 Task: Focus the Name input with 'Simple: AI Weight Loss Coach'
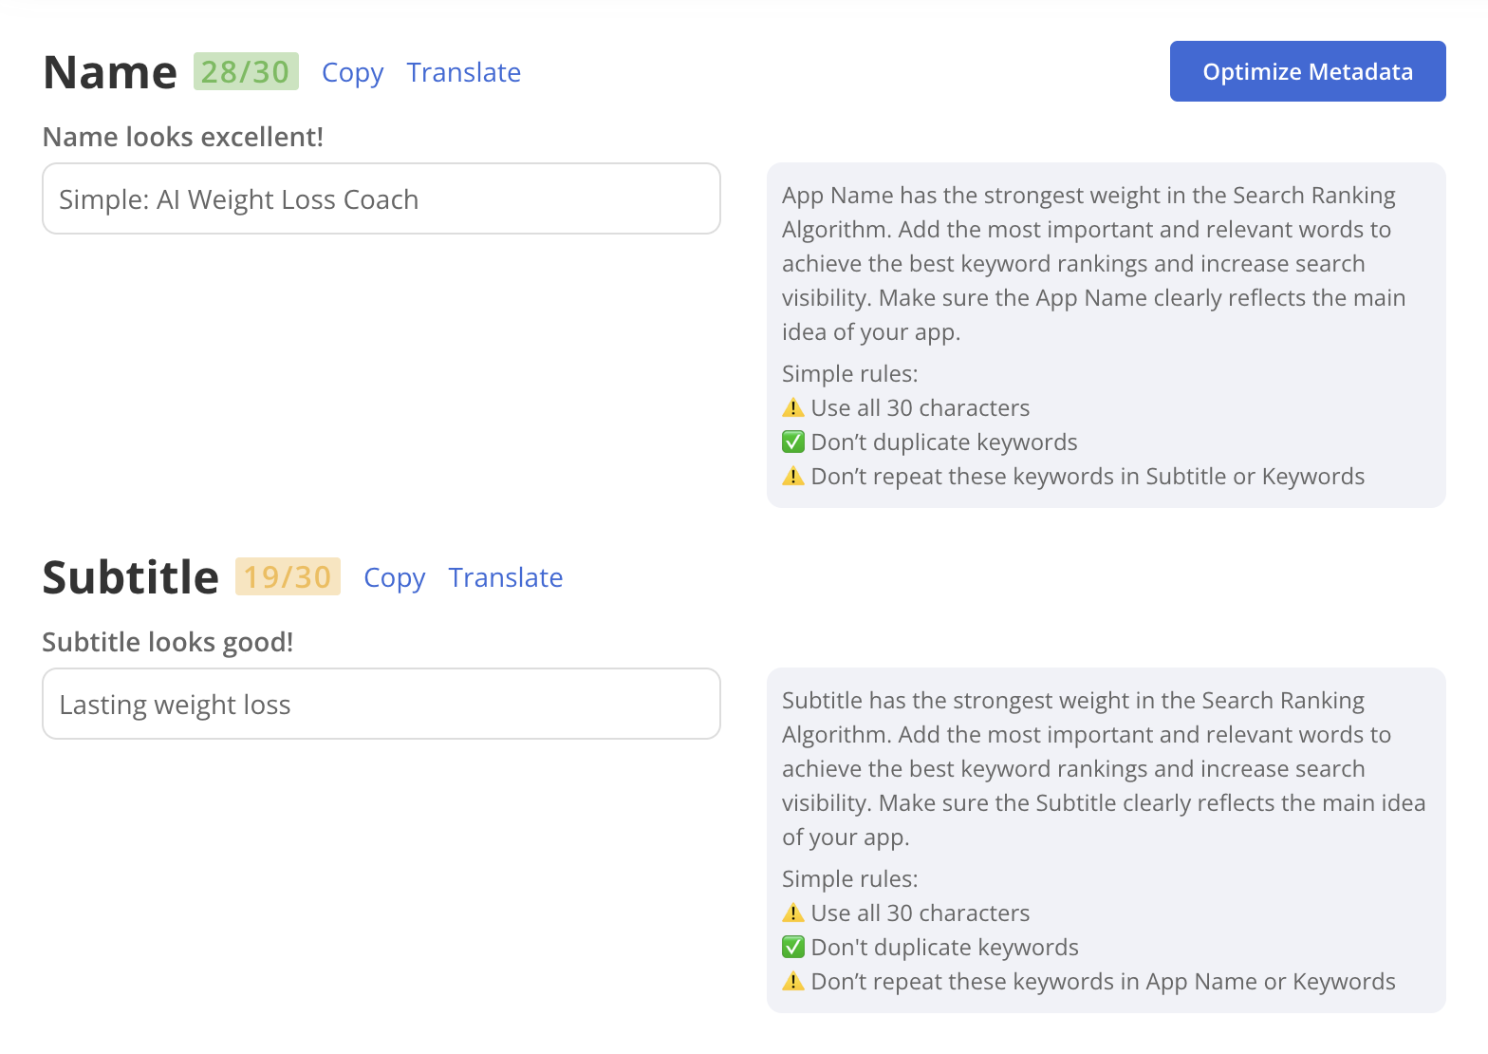(x=381, y=199)
